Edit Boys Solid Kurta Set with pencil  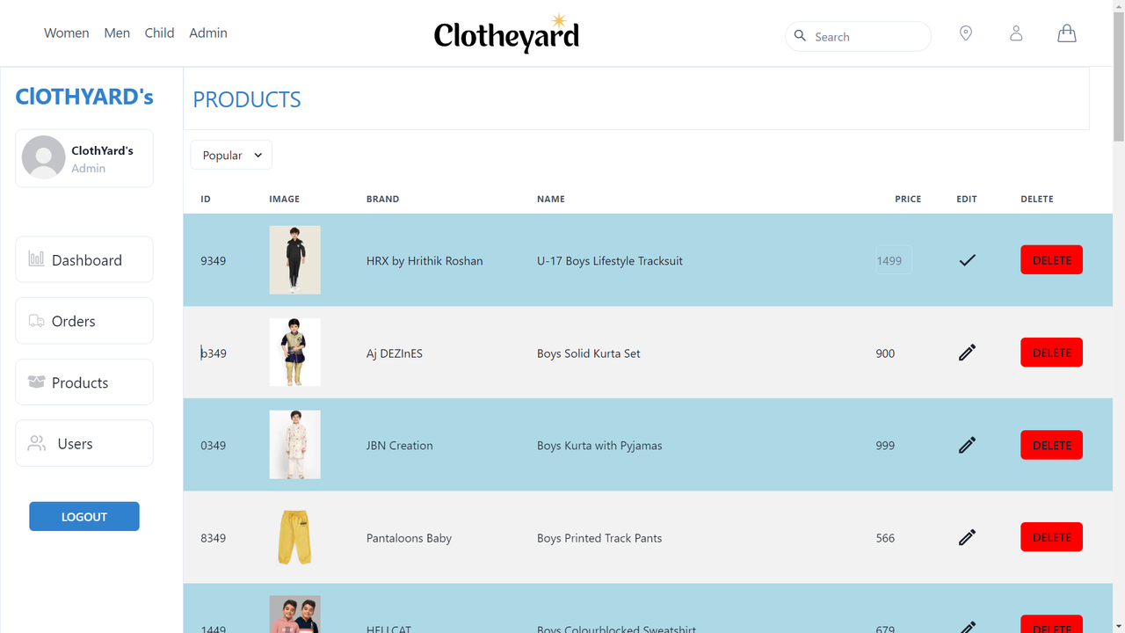pos(967,353)
